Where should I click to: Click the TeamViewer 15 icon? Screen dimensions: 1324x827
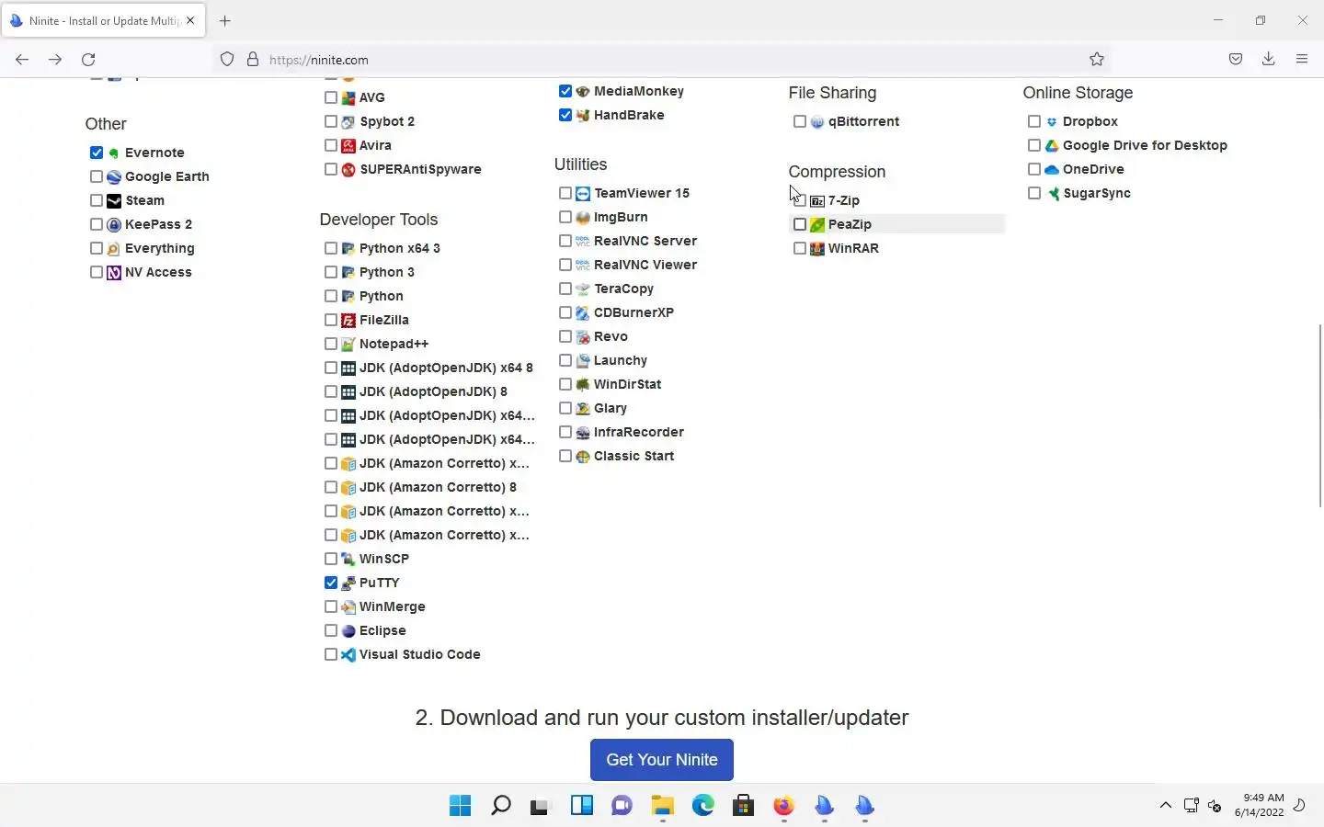[583, 193]
